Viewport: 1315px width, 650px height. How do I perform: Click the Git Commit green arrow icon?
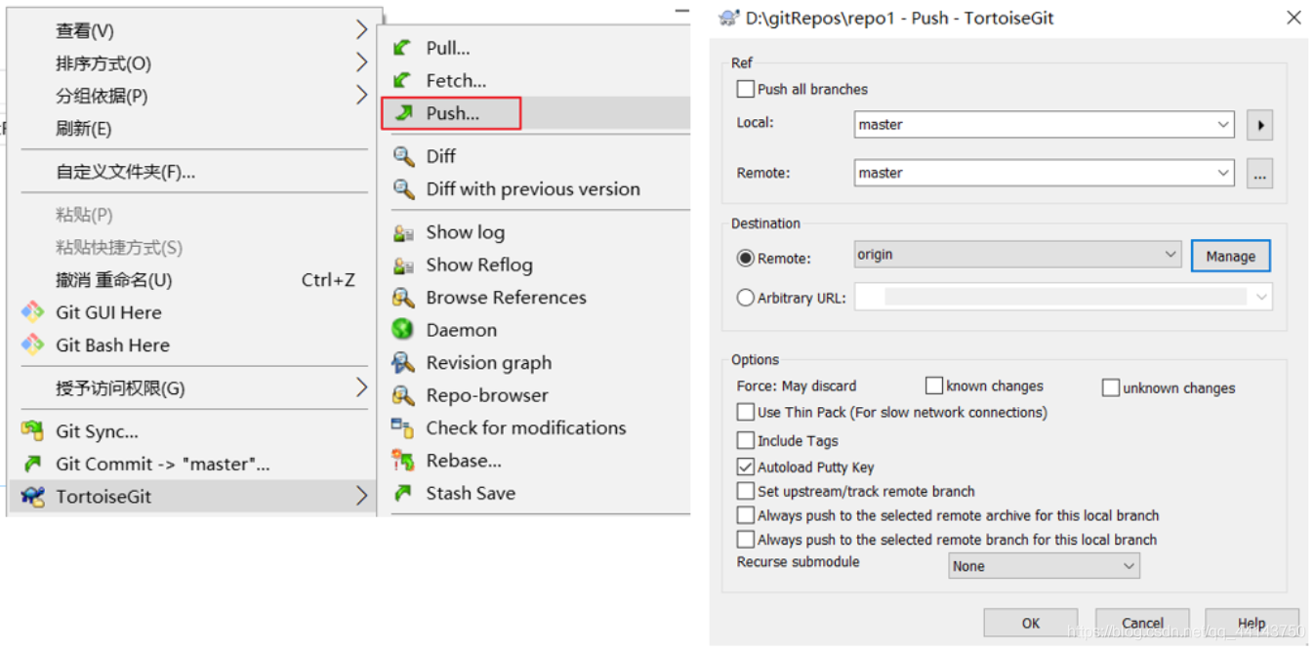[33, 464]
